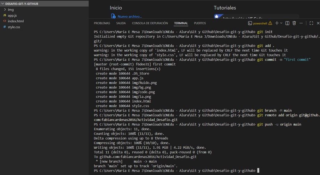
Task: Click 'create mode 100644 img/bg.png' line
Action: pos(123,87)
